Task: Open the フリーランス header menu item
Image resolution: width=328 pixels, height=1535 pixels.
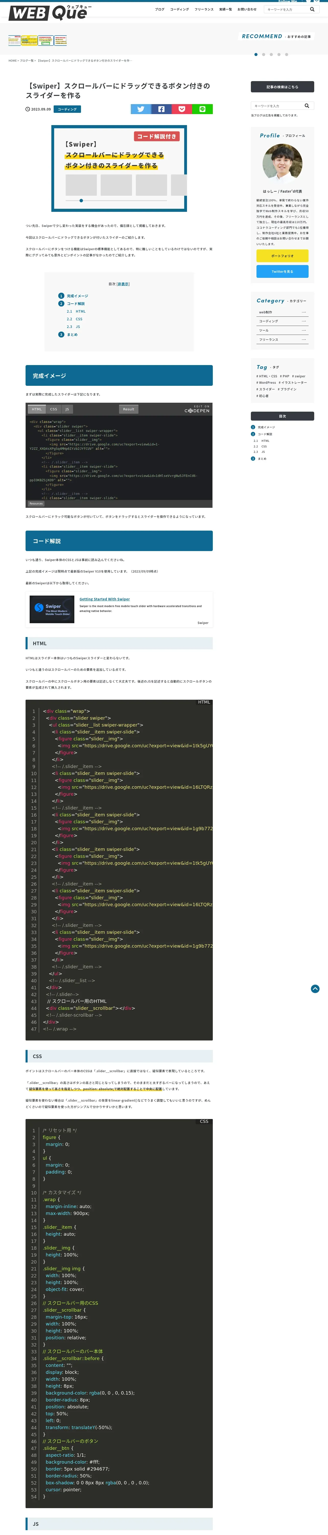Action: pos(204,9)
